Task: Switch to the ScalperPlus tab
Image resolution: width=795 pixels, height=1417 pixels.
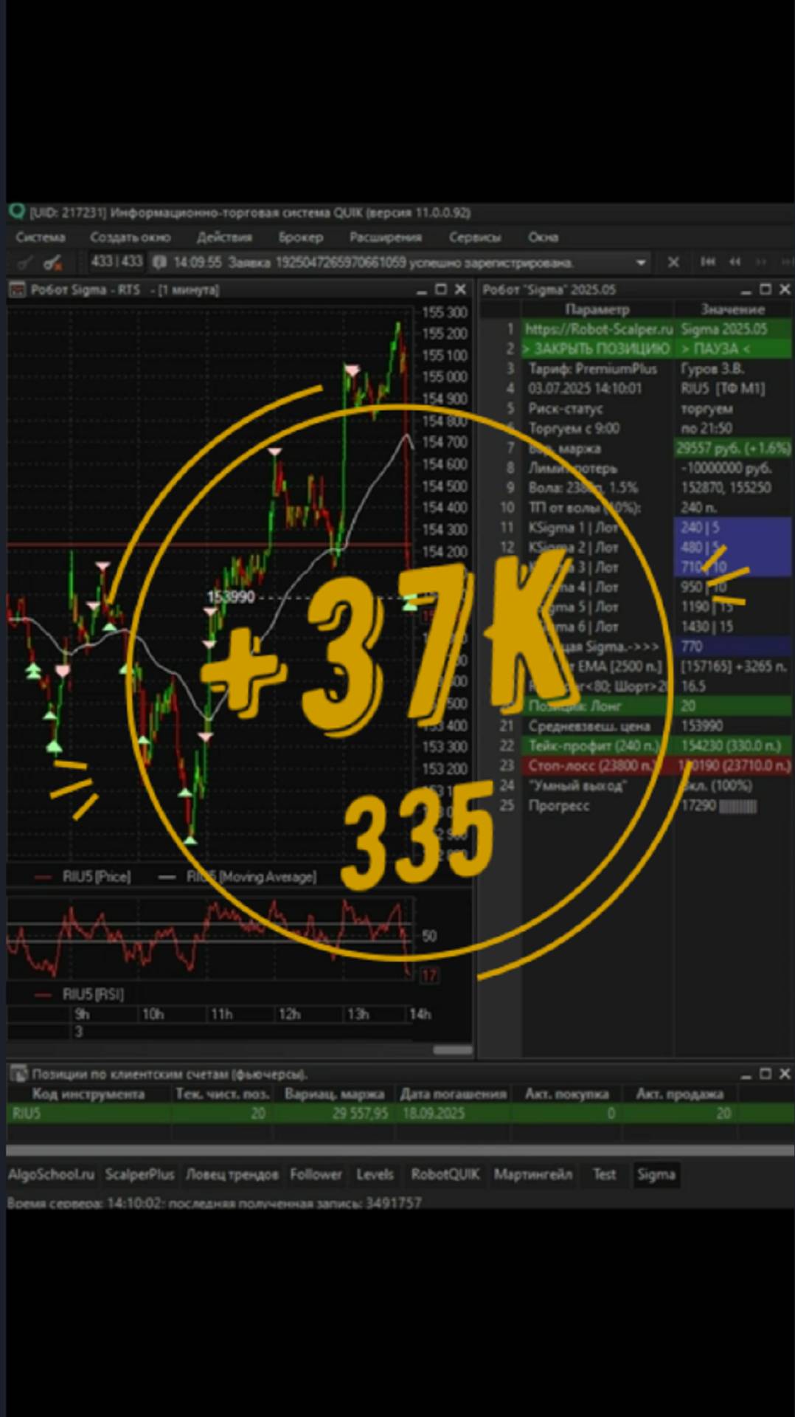Action: pyautogui.click(x=139, y=1174)
